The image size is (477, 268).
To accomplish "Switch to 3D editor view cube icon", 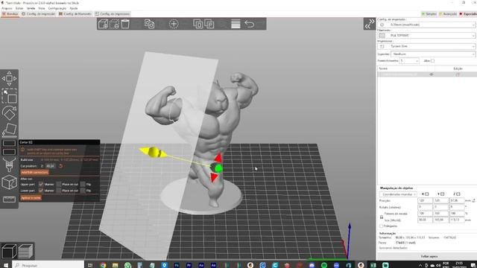I will point(9,252).
